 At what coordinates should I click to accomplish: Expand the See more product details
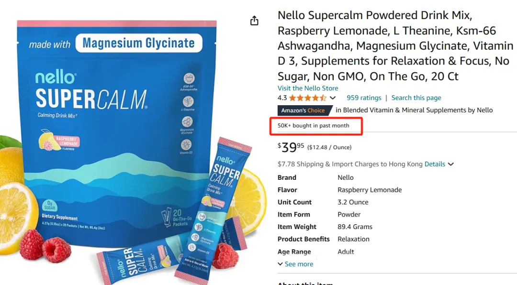(x=295, y=264)
